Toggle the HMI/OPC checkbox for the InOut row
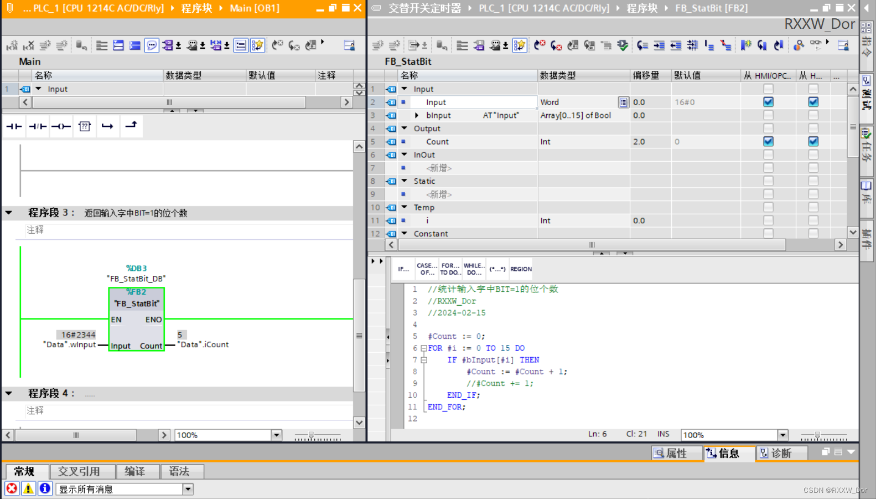 coord(768,155)
